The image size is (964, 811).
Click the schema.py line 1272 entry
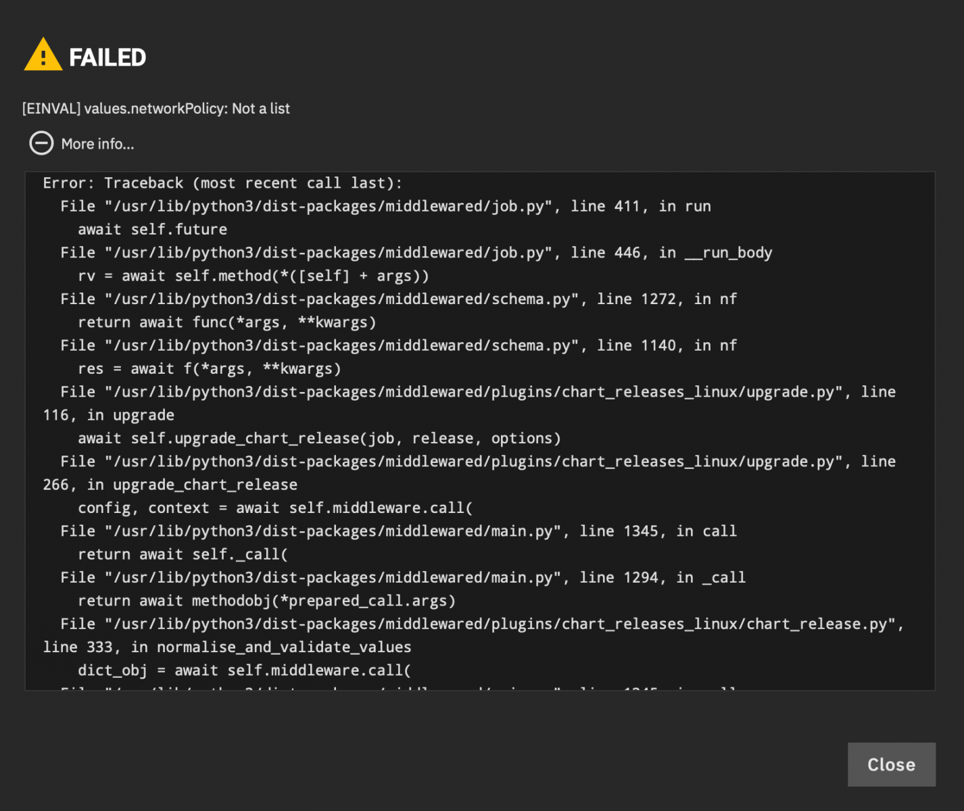tap(399, 299)
